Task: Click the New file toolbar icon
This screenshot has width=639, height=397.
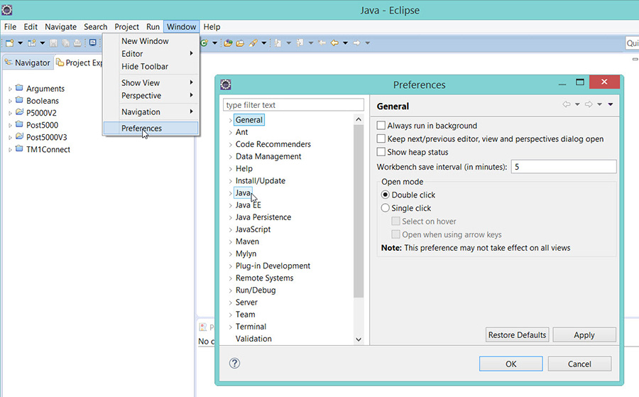Action: (x=10, y=43)
